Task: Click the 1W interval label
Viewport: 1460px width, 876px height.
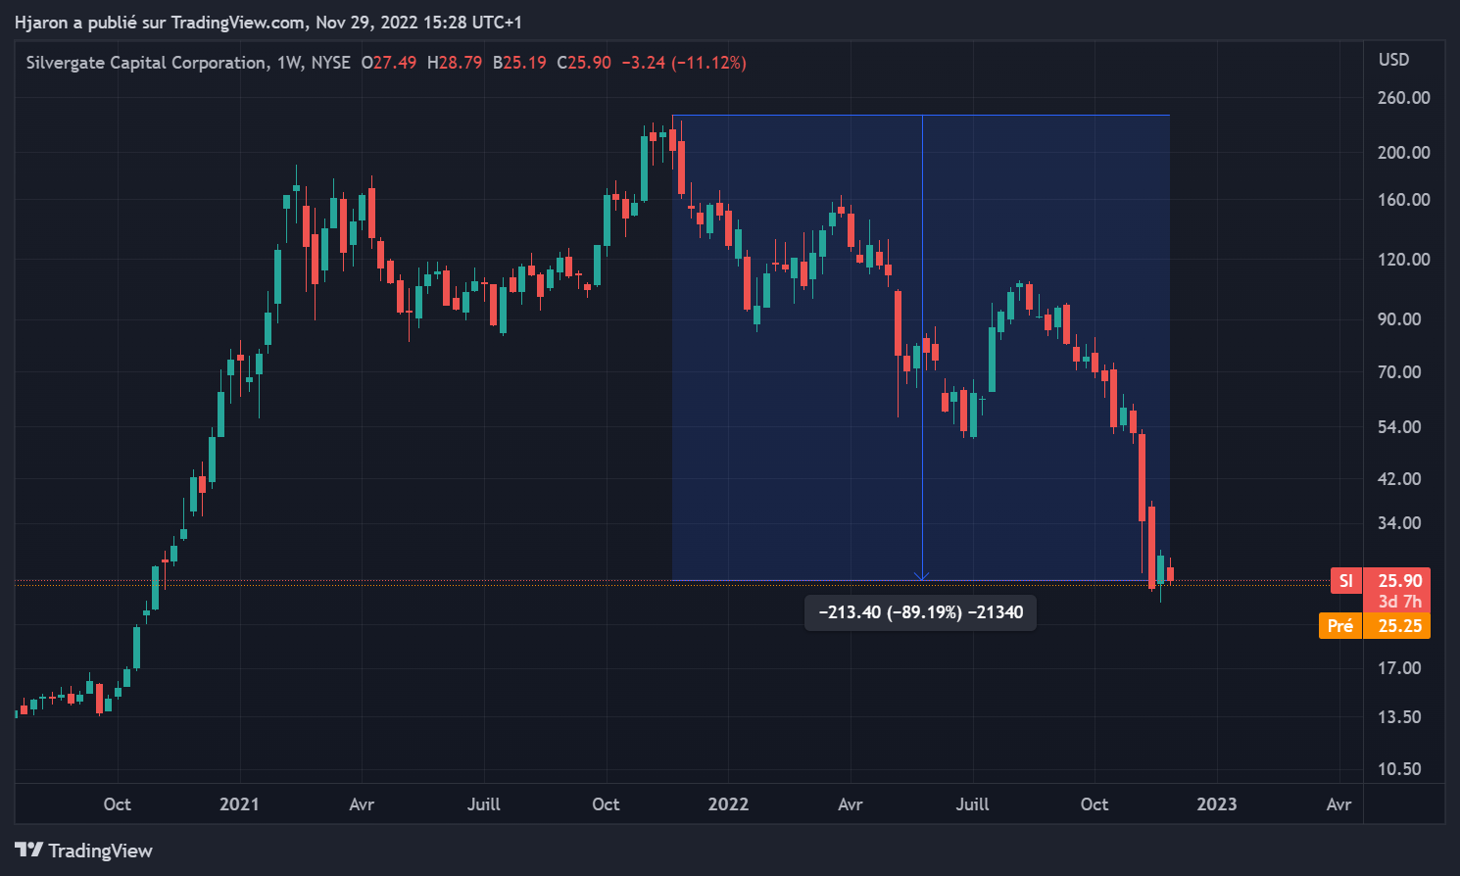Action: pyautogui.click(x=288, y=63)
